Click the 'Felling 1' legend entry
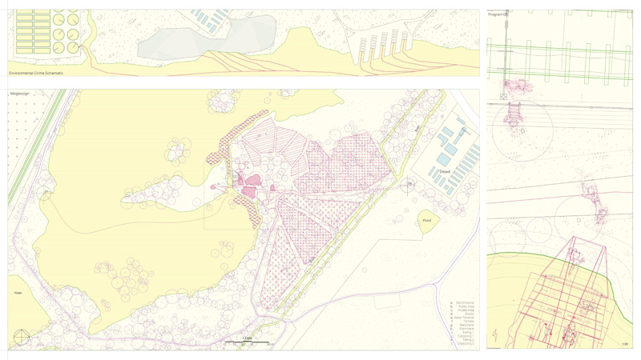 (469, 332)
